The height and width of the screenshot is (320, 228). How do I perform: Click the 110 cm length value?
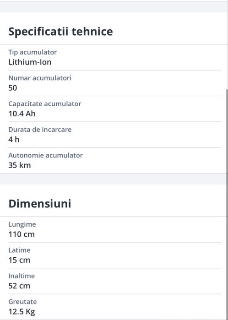tap(22, 234)
